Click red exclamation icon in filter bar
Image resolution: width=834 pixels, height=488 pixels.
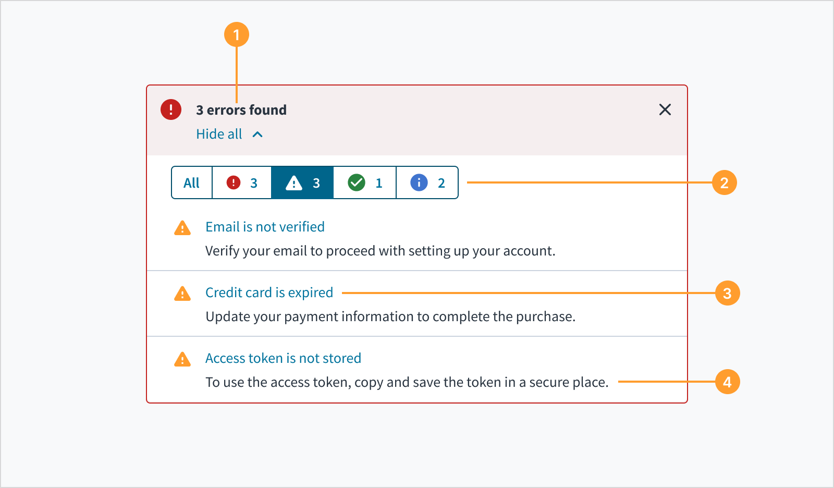pos(233,182)
